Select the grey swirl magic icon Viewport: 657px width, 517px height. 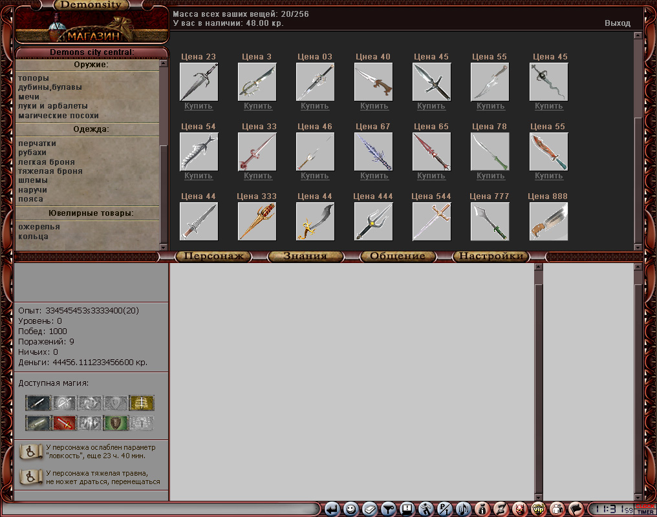click(x=90, y=403)
